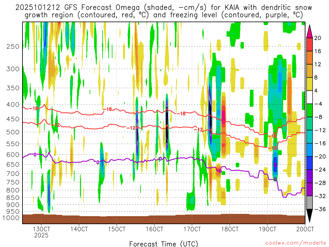This screenshot has width=329, height=247.
Task: Click the gray band between -32 and -36
Action: (309, 203)
